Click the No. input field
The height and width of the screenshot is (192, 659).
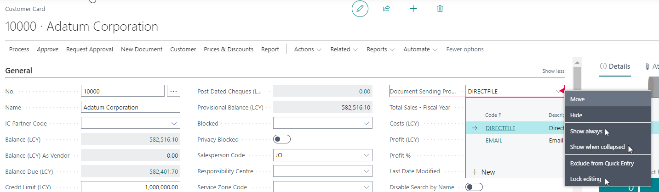click(123, 91)
